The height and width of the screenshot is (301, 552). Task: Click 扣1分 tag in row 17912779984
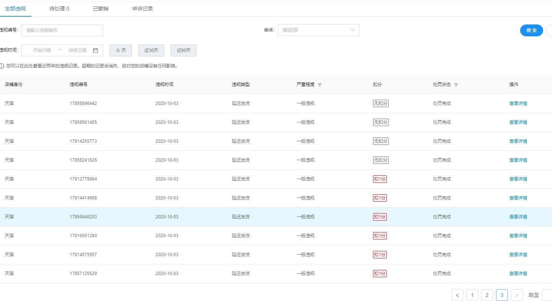(380, 179)
